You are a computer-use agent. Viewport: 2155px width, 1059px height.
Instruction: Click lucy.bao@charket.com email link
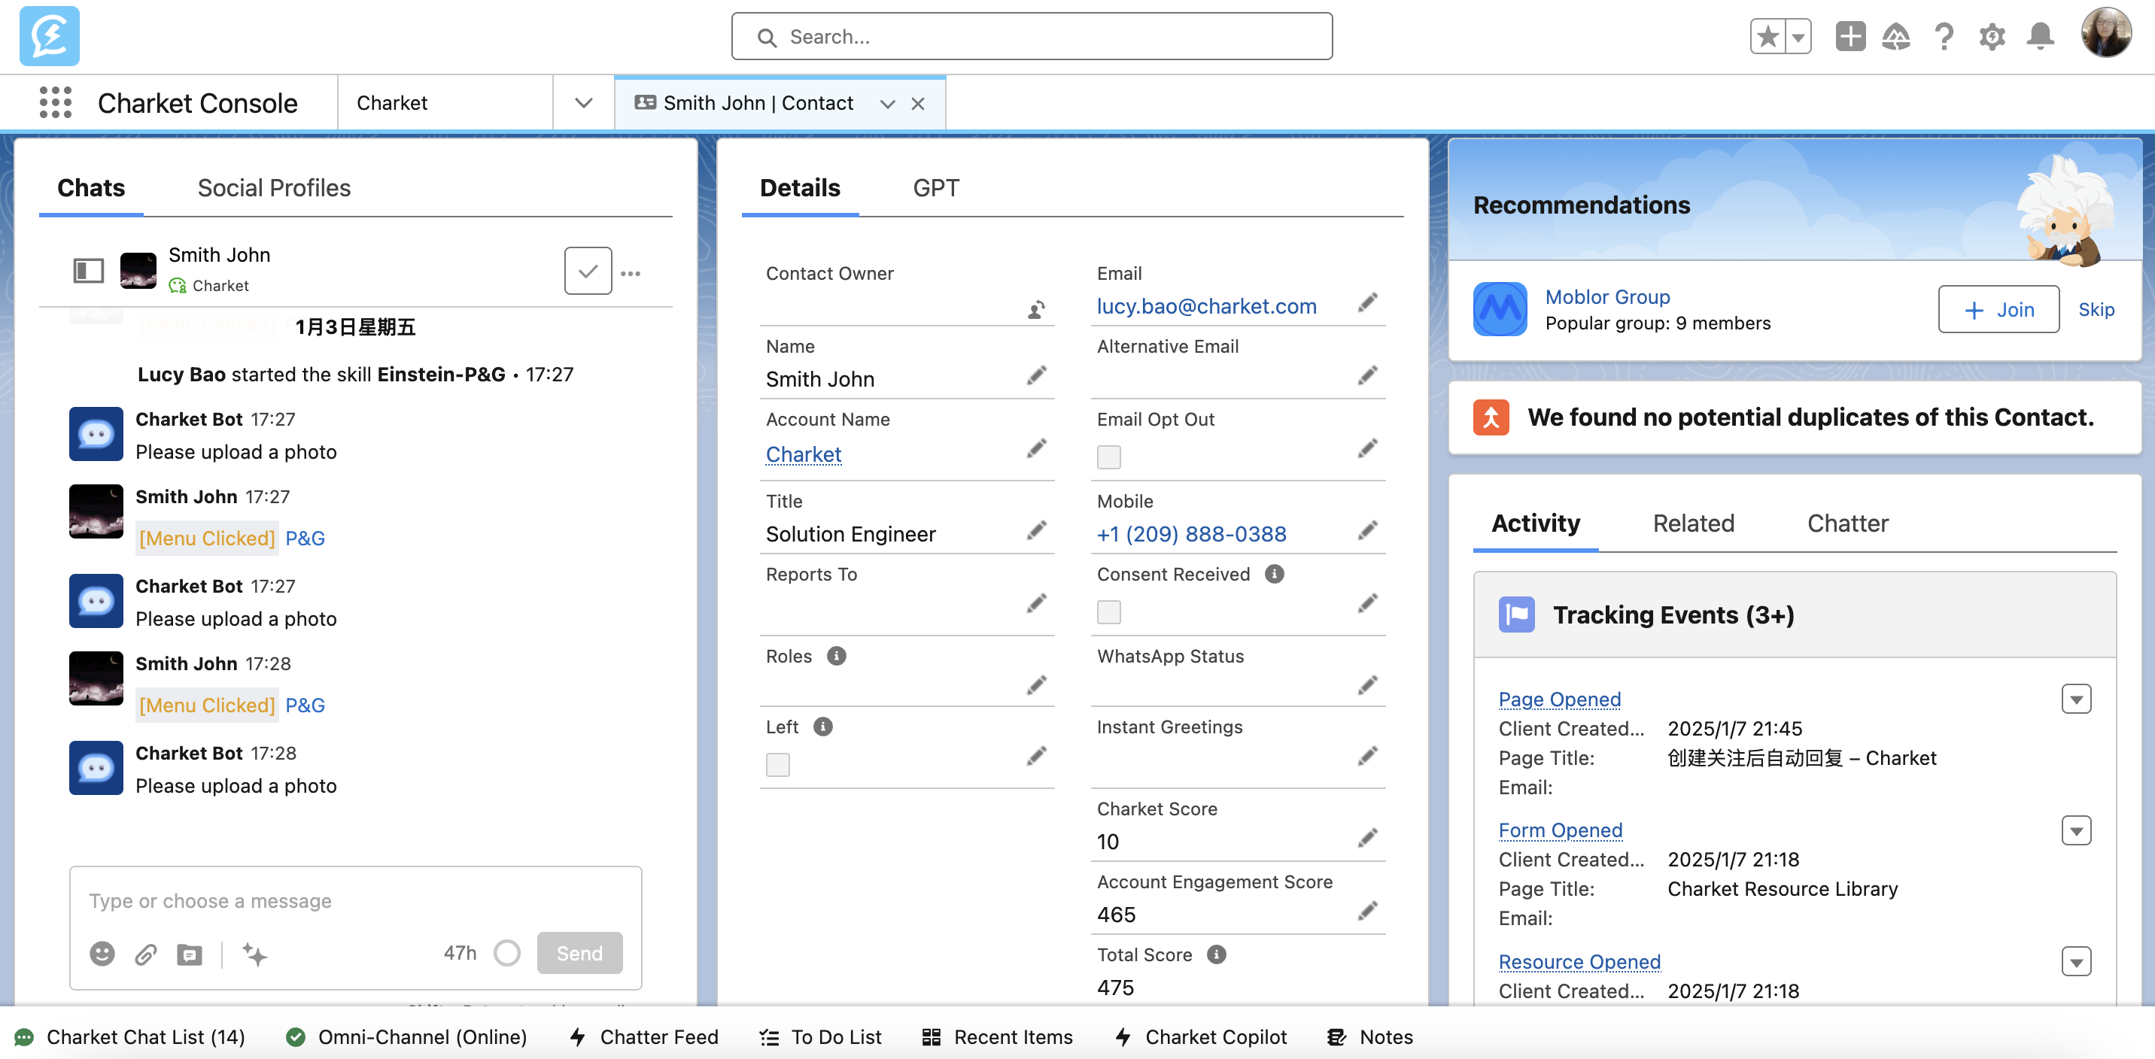tap(1206, 306)
